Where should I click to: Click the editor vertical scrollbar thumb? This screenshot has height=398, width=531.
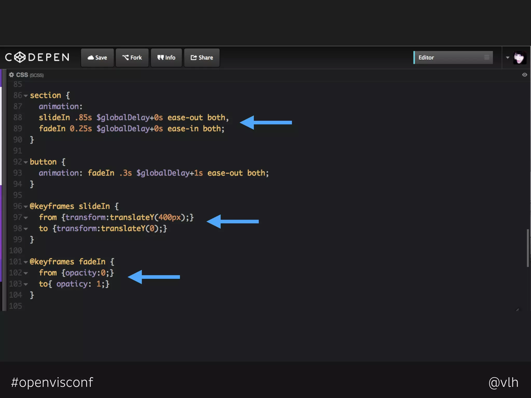(528, 248)
